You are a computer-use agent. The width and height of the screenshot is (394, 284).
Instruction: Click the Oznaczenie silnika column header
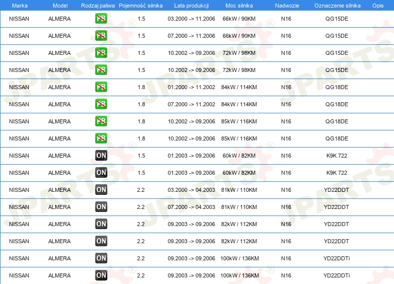(x=337, y=6)
